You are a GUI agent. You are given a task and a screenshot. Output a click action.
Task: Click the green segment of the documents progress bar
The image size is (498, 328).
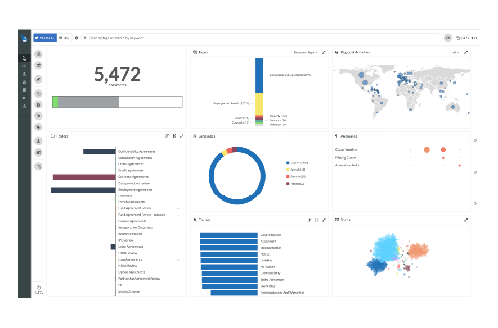[55, 102]
